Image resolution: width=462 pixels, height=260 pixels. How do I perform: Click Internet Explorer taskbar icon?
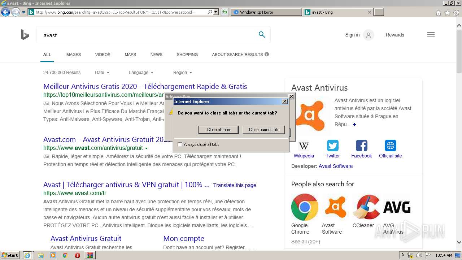pos(27,255)
